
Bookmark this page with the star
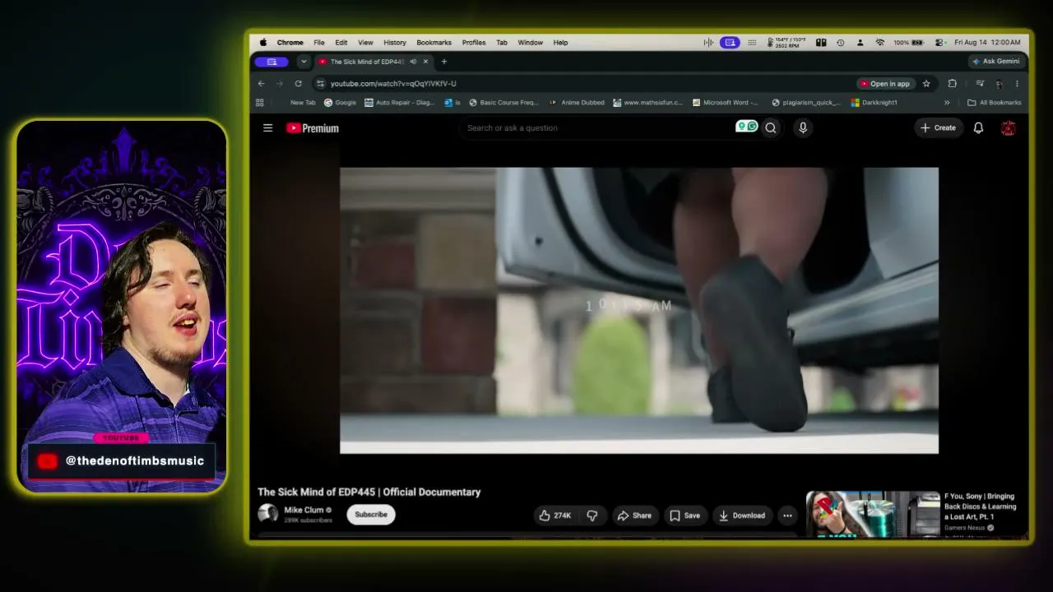pos(926,83)
